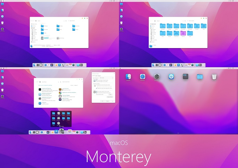Click the Programs App Store-style icon in Control Panel
238x168 pixels.
point(40,103)
